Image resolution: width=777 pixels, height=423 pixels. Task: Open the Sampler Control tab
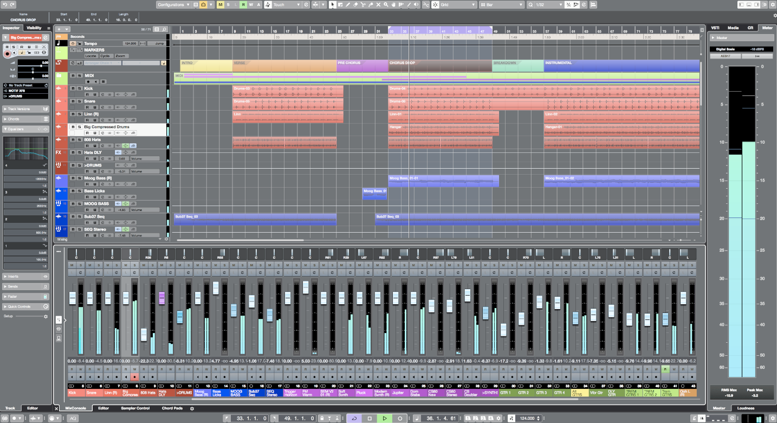click(x=135, y=408)
